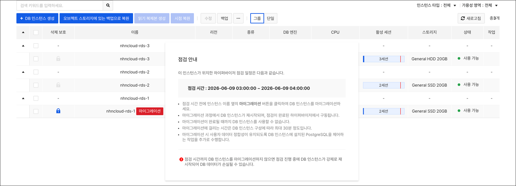Click the 수정 button
The height and width of the screenshot is (186, 516).
tap(208, 18)
